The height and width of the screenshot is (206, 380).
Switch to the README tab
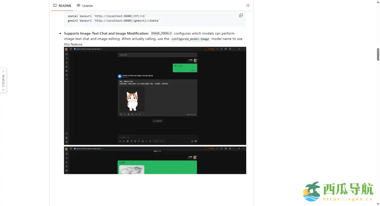pos(62,6)
